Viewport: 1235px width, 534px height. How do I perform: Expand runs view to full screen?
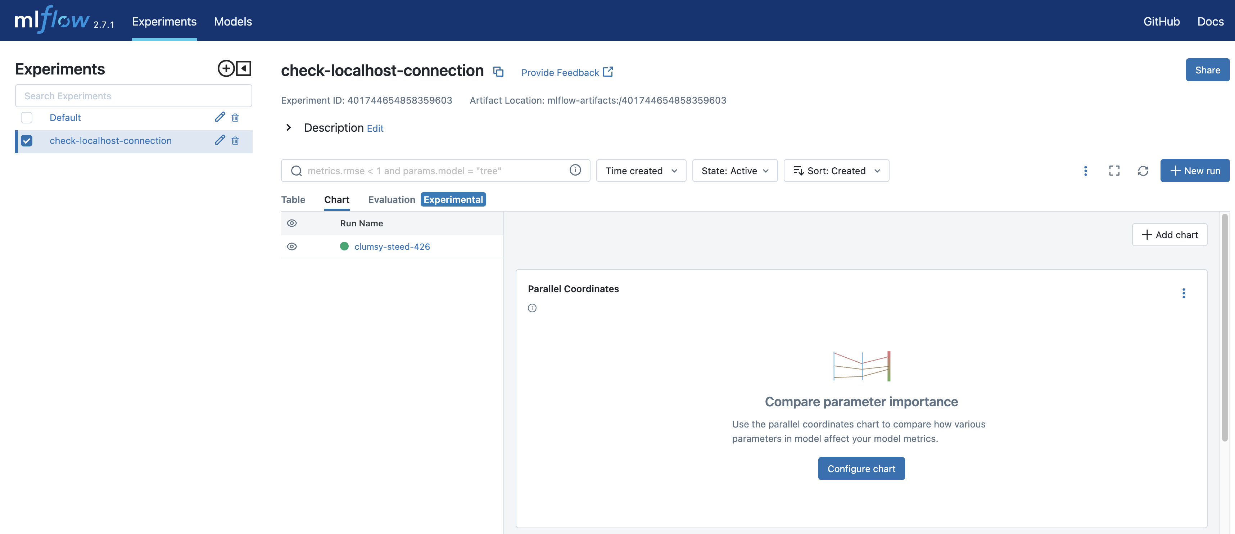1114,171
